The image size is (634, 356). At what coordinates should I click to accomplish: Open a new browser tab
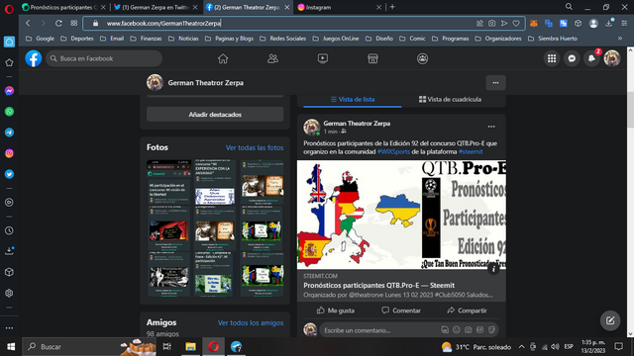click(392, 7)
